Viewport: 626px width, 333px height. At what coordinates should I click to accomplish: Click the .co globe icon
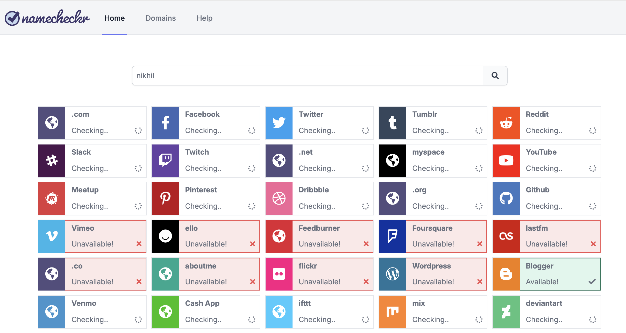52,274
